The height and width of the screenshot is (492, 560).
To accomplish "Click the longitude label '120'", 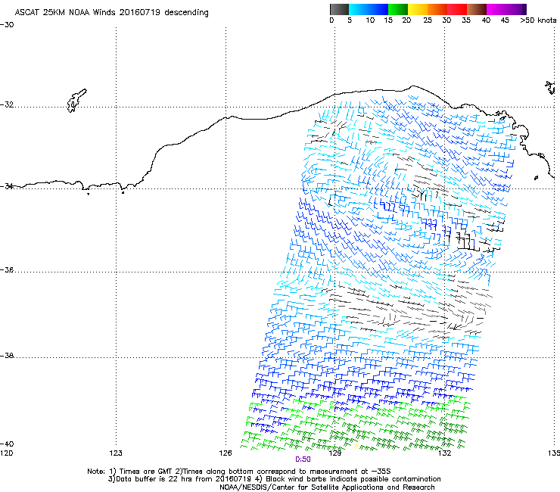I will coord(6,453).
